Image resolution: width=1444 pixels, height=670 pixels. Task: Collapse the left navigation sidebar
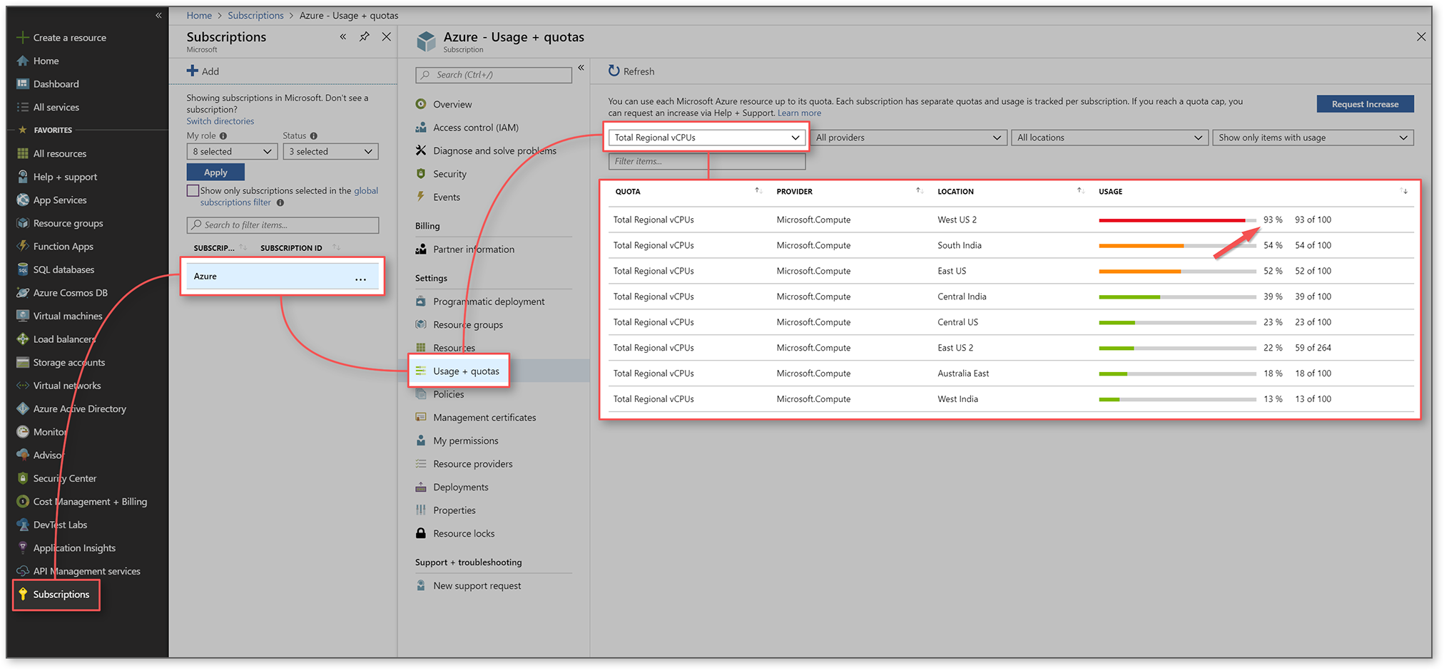pyautogui.click(x=158, y=15)
